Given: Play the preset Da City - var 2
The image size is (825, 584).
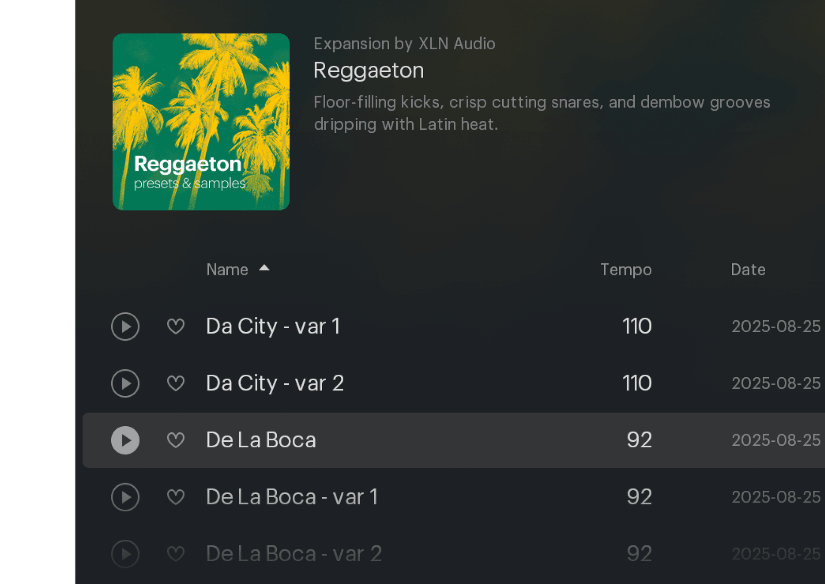Looking at the screenshot, I should tap(125, 383).
